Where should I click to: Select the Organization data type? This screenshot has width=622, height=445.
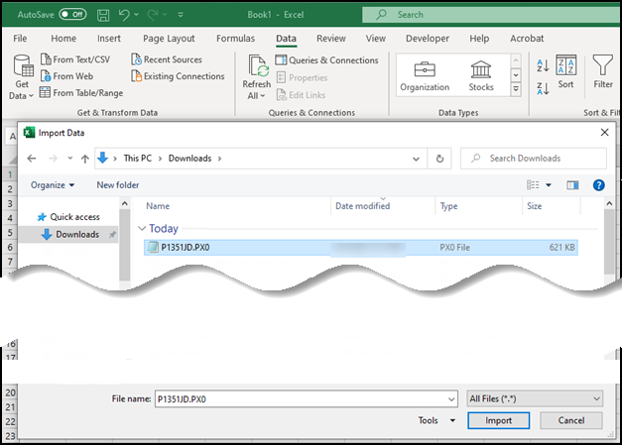click(425, 76)
